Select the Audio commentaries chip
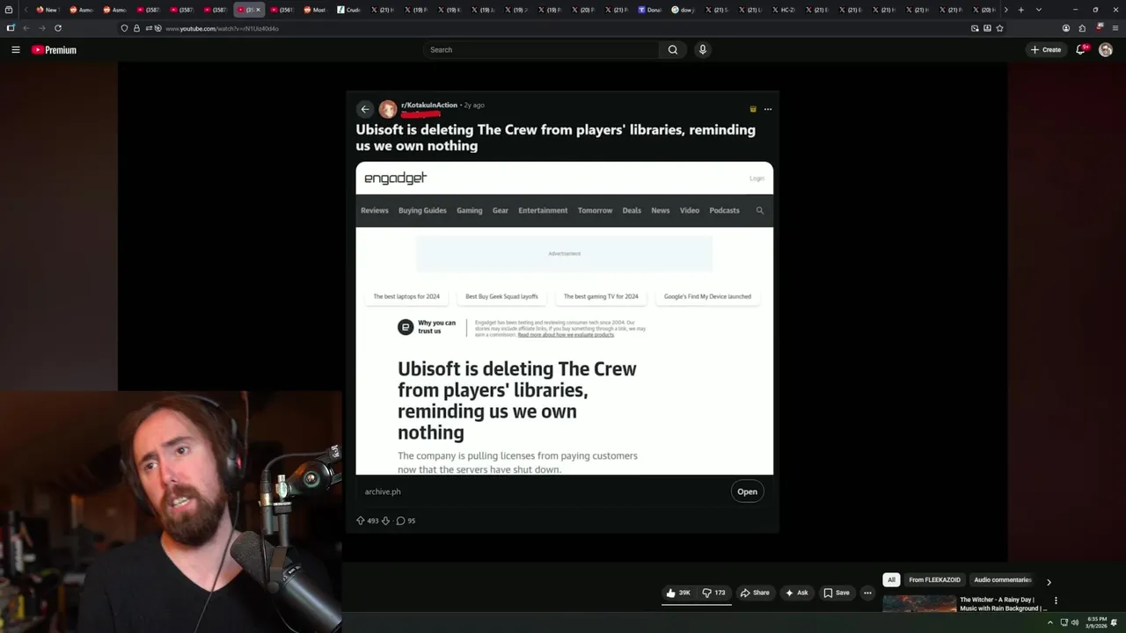 [x=1002, y=580]
